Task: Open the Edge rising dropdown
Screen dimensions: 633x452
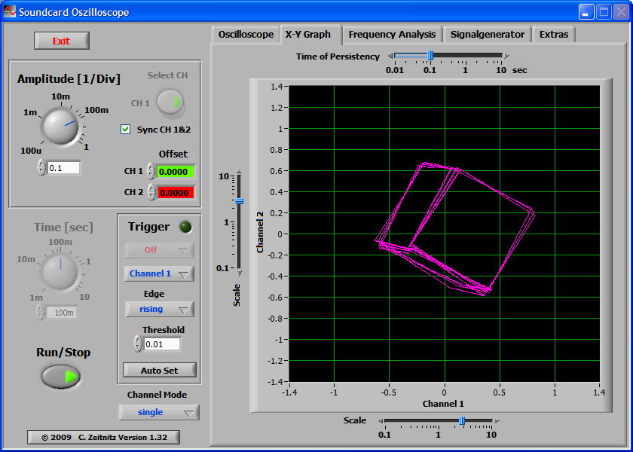Action: 159,309
